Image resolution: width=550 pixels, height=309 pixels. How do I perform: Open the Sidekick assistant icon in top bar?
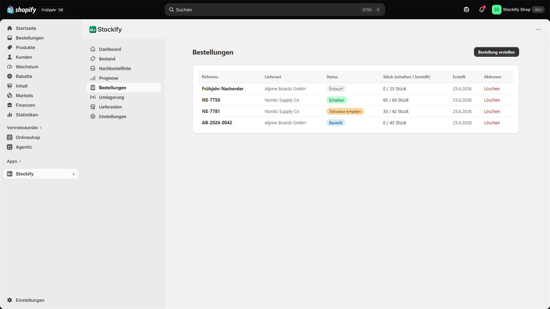pyautogui.click(x=466, y=10)
